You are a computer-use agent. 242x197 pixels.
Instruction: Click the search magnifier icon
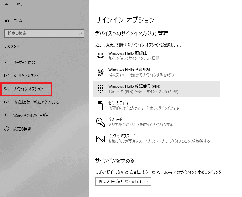(80, 33)
